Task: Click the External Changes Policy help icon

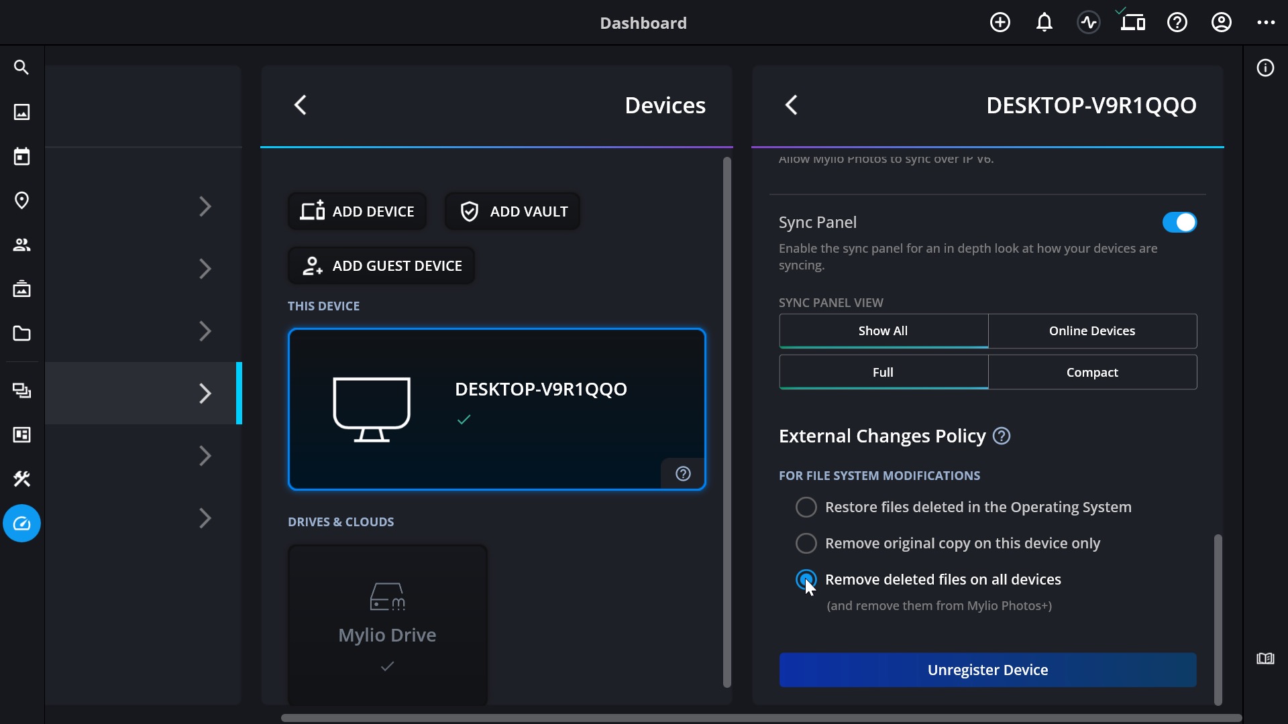Action: pyautogui.click(x=1002, y=436)
